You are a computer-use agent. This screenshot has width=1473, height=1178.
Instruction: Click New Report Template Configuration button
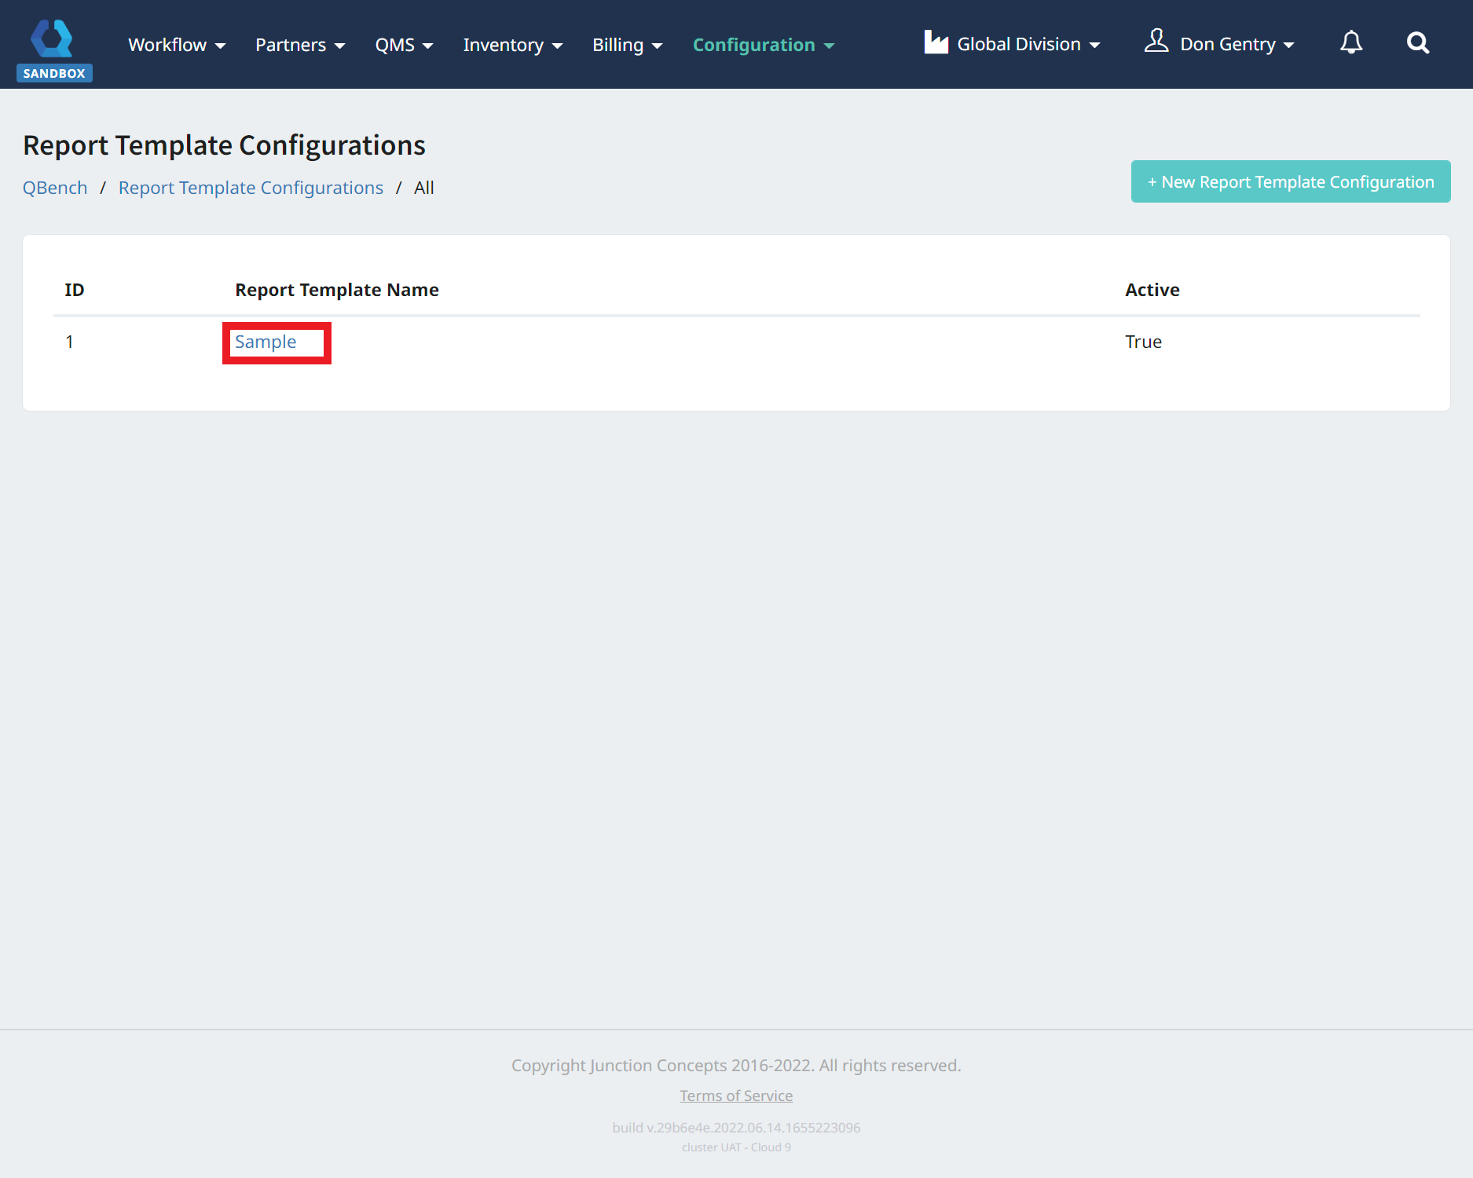point(1290,181)
